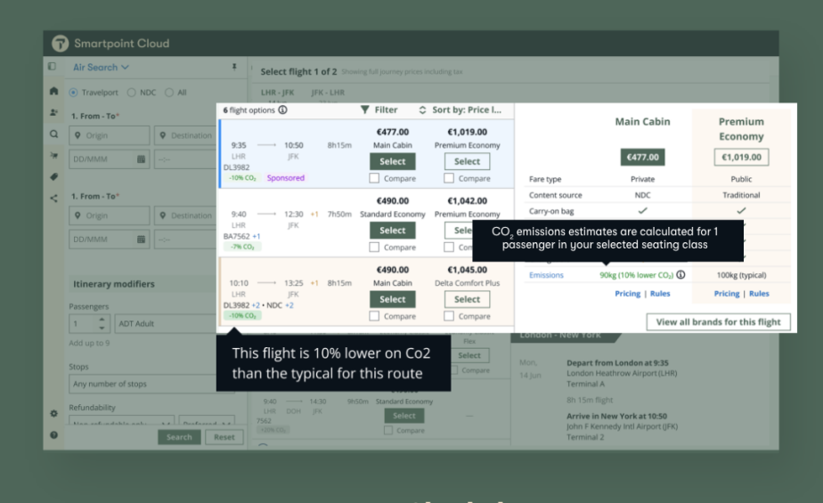Select the €490.00 Standard Economy fare

coord(393,231)
